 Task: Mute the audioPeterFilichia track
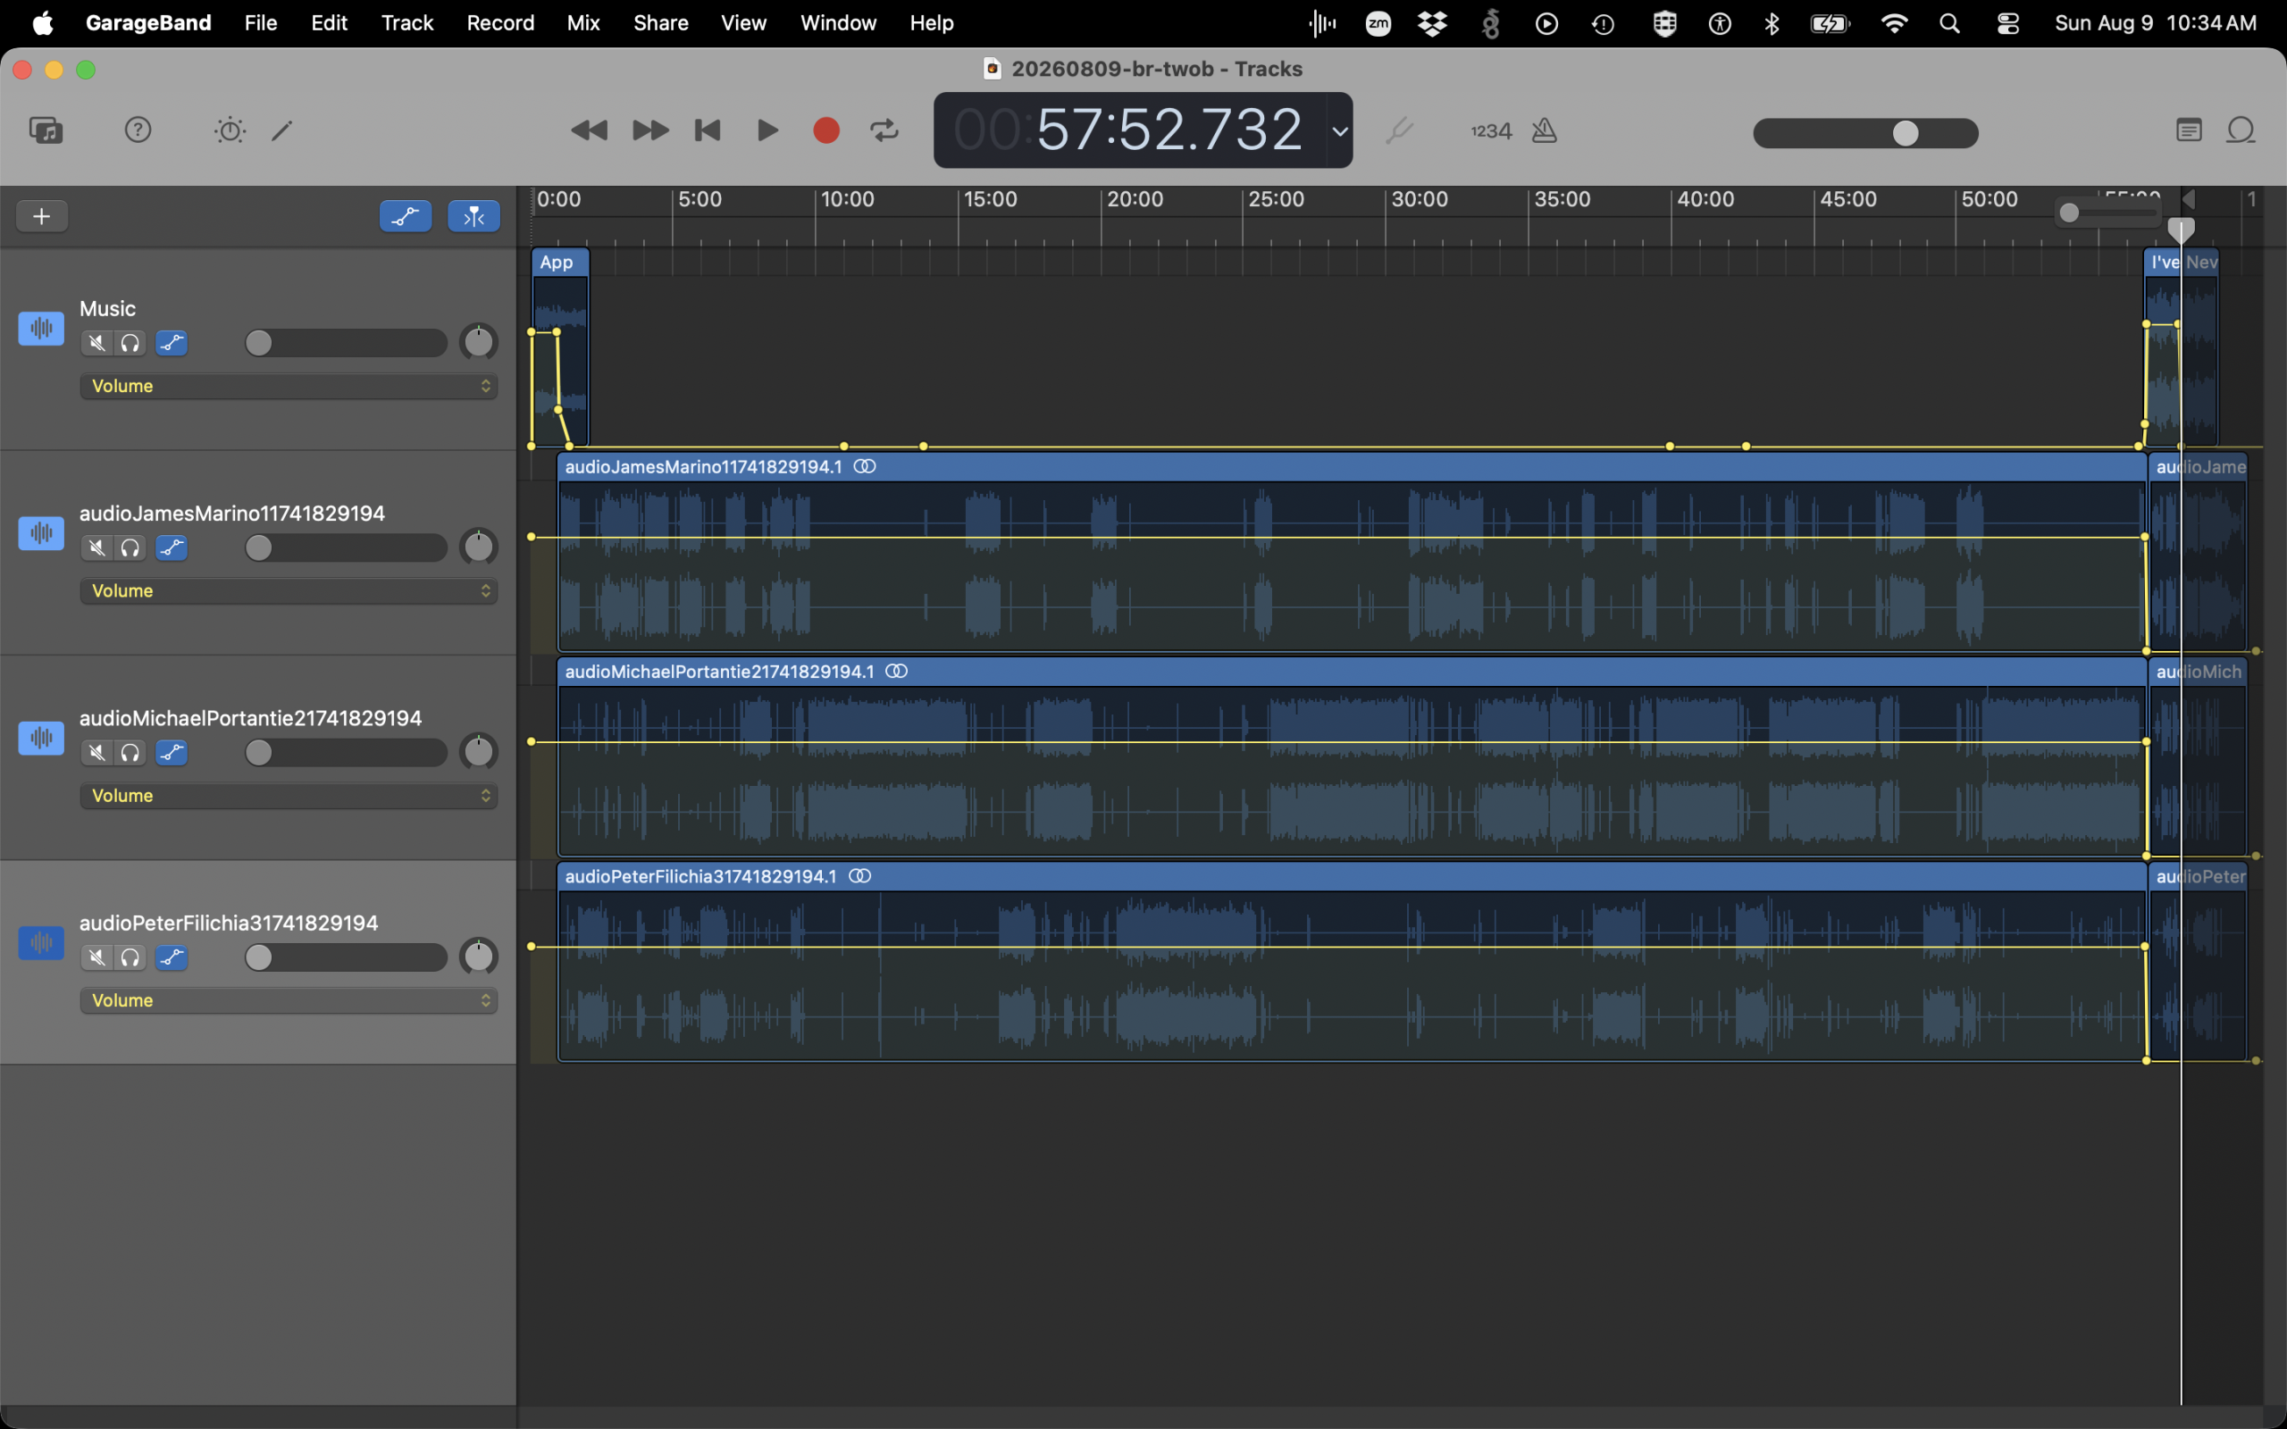point(96,958)
